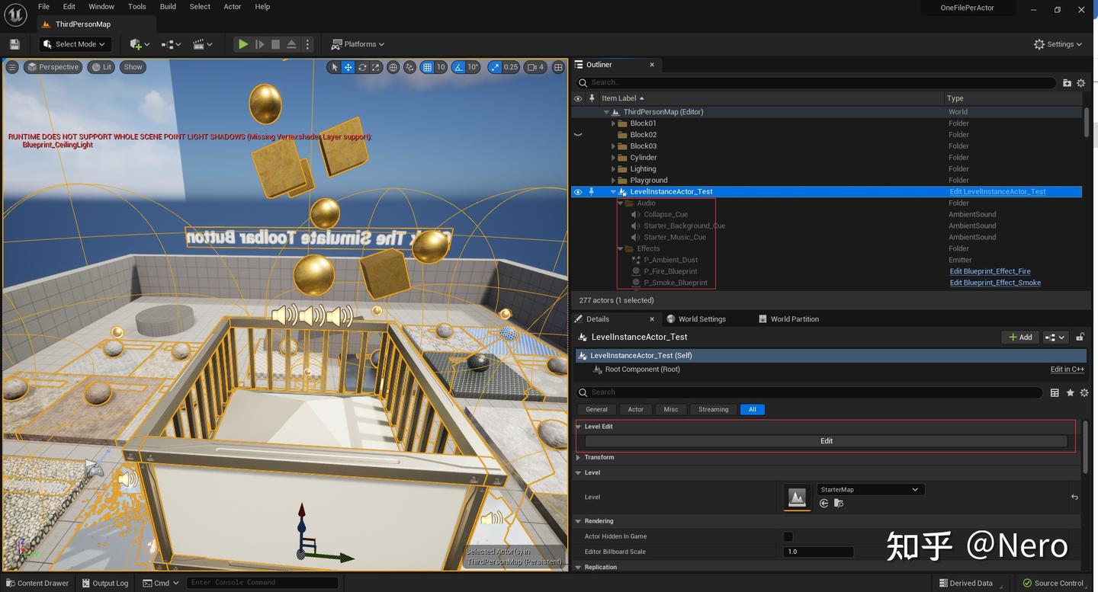Image resolution: width=1098 pixels, height=592 pixels.
Task: Collapse the LevelInstanceActor_Test tree item
Action: coord(613,191)
